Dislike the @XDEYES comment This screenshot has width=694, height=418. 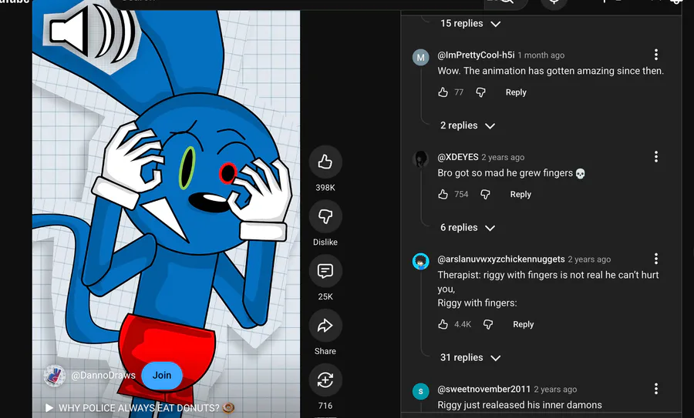point(486,195)
